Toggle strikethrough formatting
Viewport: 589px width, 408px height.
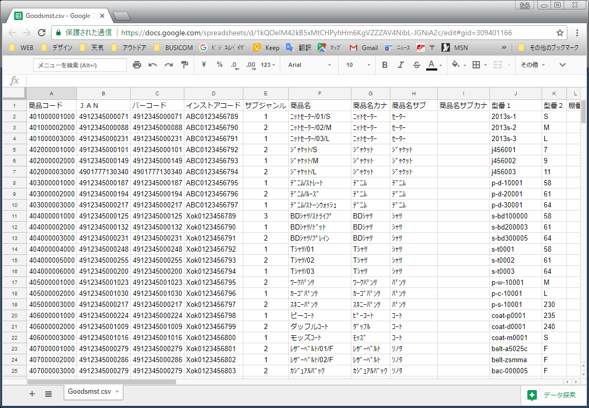(x=416, y=65)
